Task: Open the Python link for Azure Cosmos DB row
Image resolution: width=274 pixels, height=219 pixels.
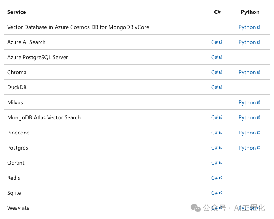Action: coord(247,27)
